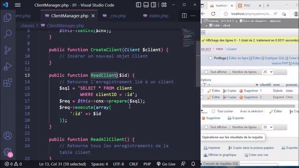
Task: Click the Ln 13, Col 31 status entry
Action: click(x=63, y=164)
